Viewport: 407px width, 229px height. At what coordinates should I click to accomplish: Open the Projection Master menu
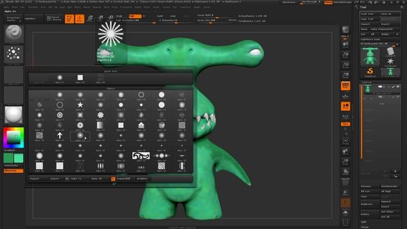13,19
